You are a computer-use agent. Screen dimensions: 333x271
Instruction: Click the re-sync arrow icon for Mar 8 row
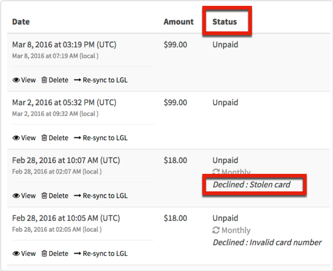coord(77,80)
